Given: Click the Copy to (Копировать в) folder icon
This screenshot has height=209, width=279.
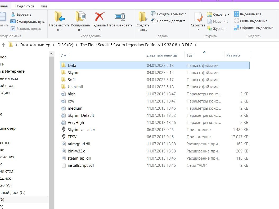Looking at the screenshot, I should coord(80,17).
